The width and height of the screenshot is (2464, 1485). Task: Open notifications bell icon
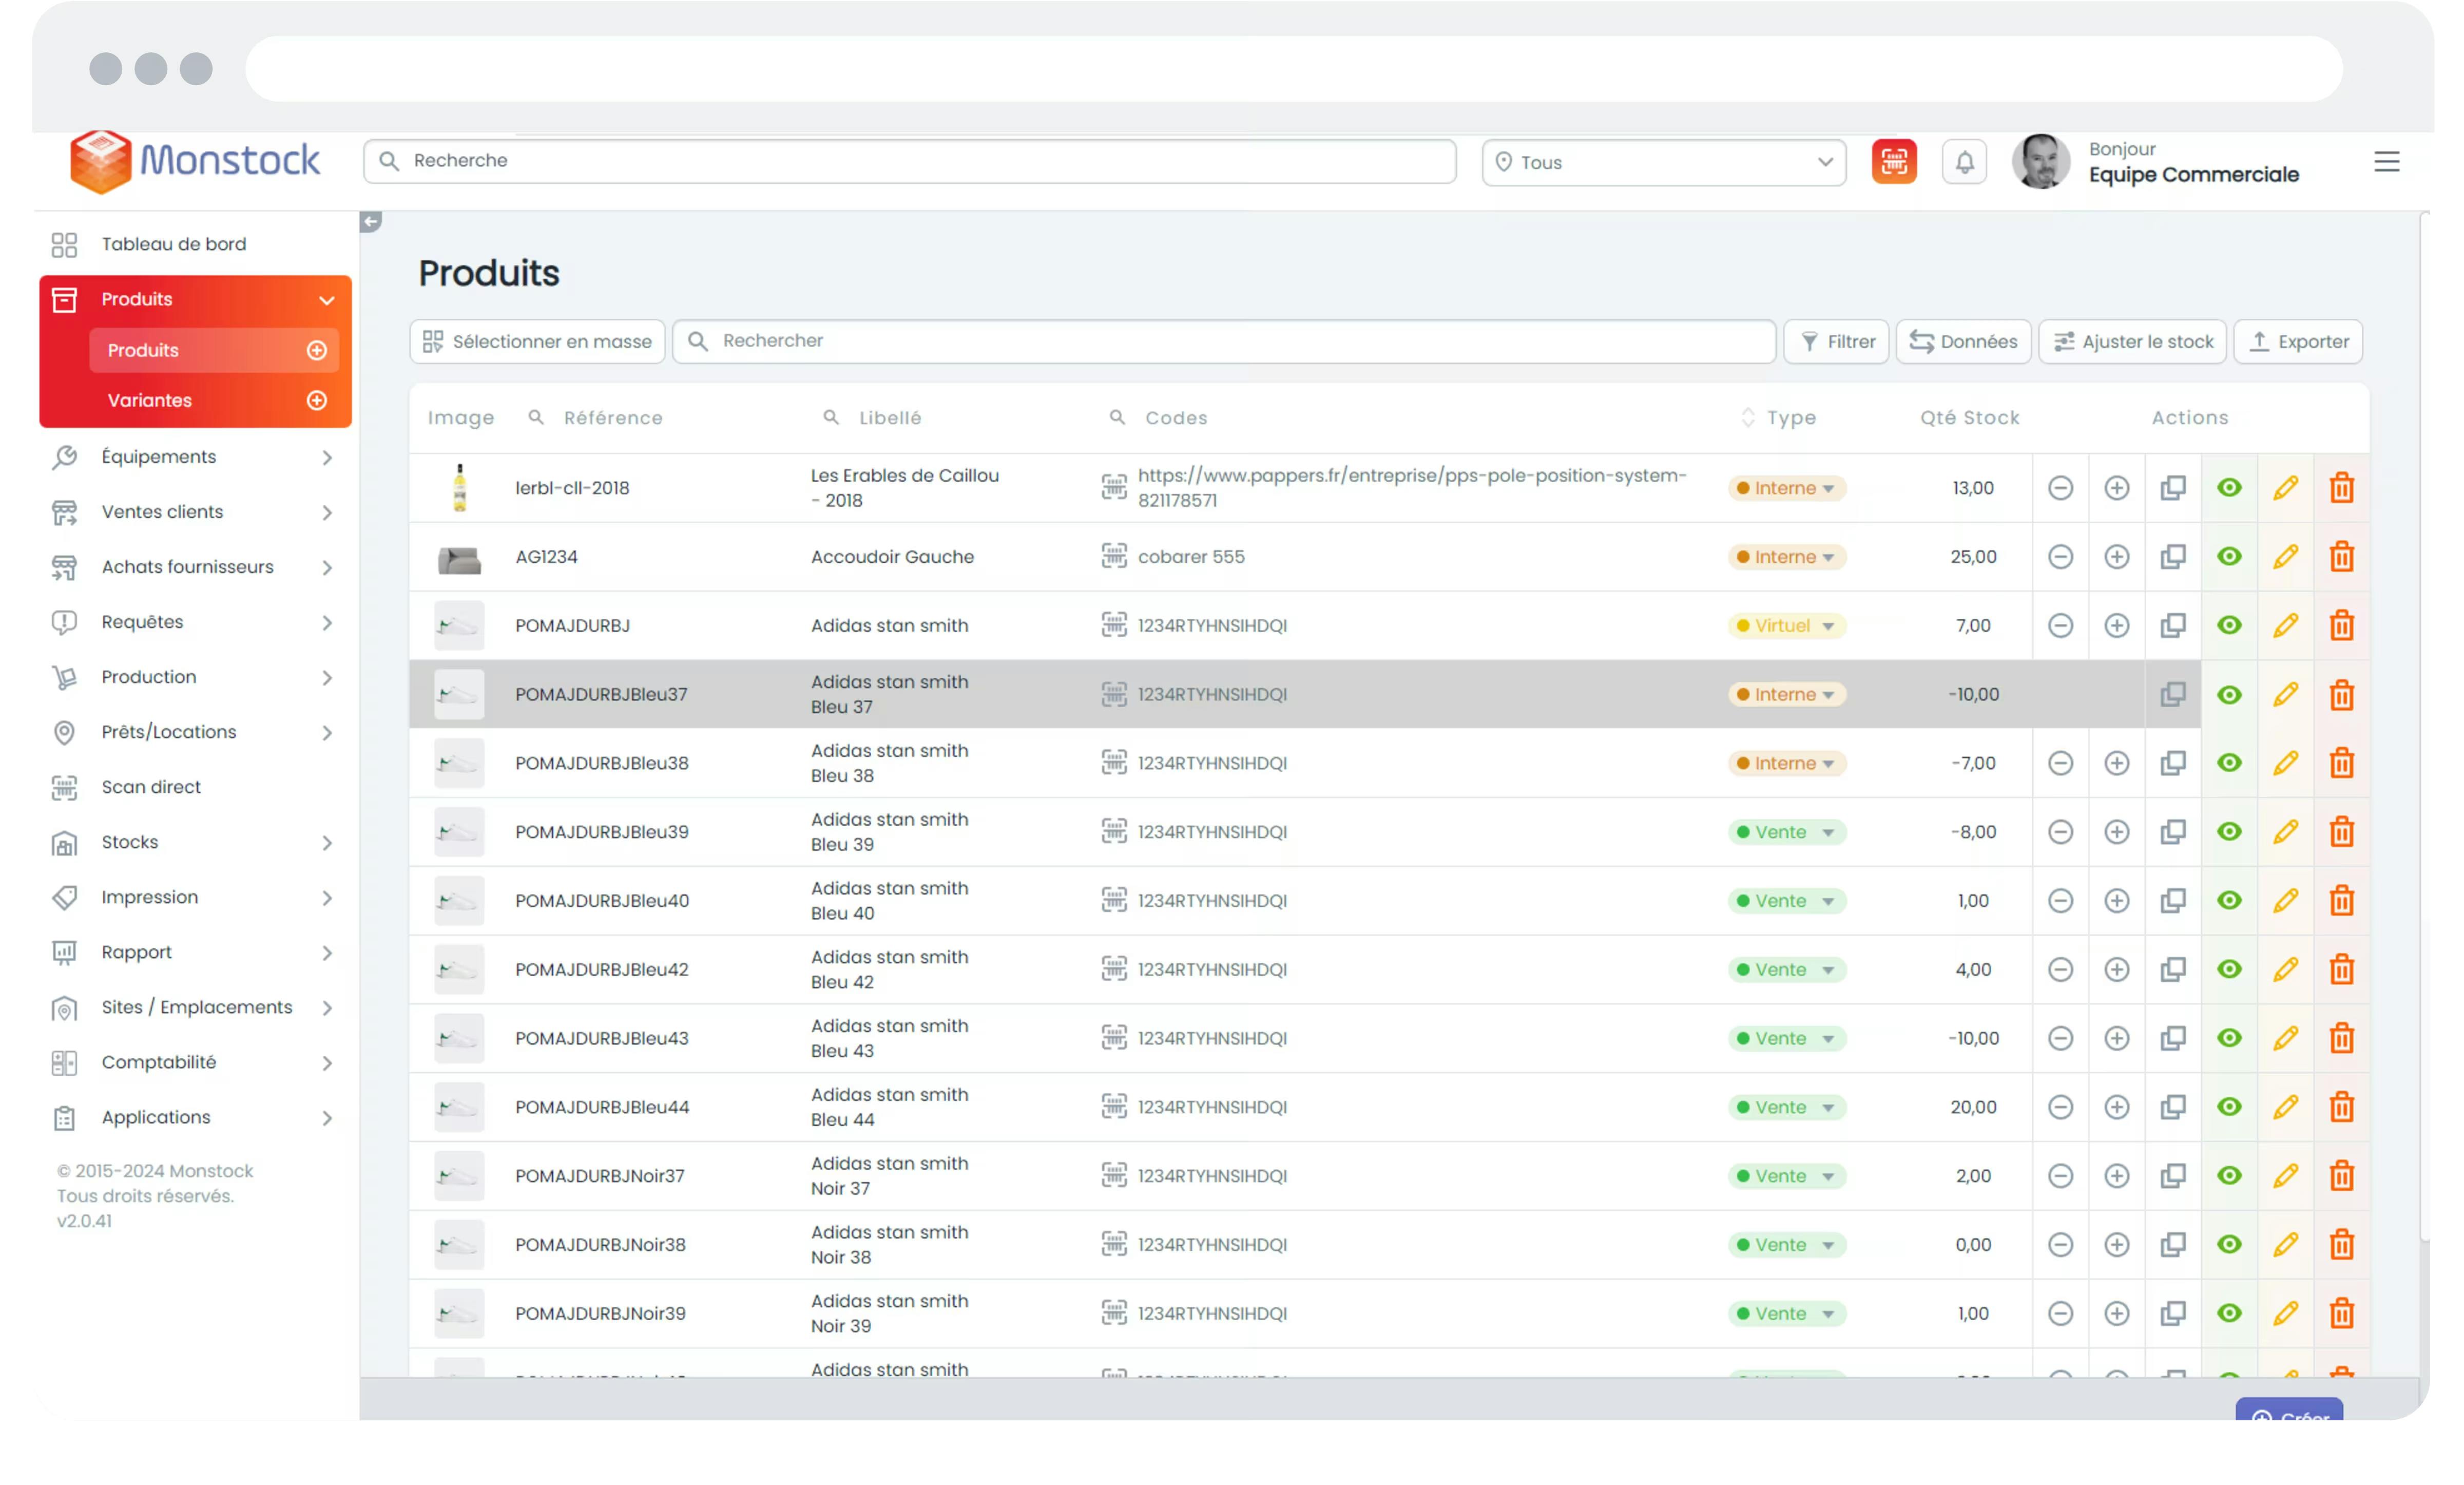1964,162
